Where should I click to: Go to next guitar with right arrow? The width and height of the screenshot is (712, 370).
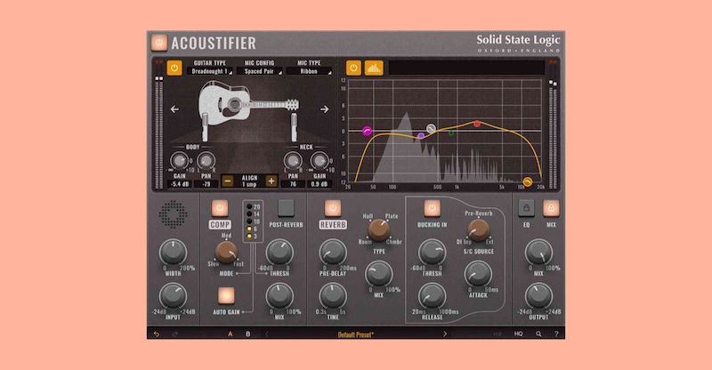click(324, 109)
